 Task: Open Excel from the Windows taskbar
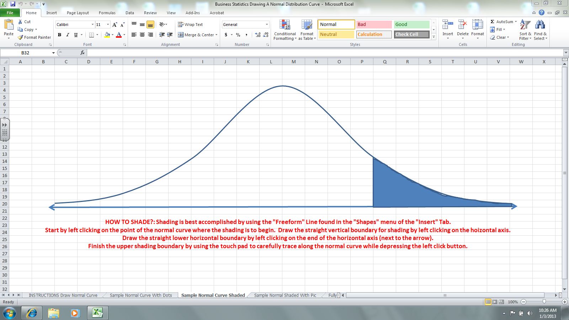[97, 313]
